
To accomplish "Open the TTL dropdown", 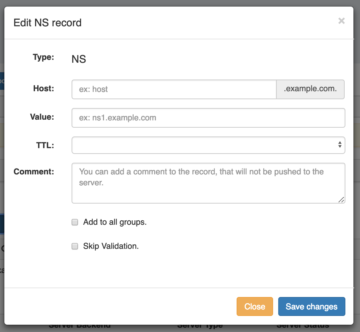I will point(204,145).
